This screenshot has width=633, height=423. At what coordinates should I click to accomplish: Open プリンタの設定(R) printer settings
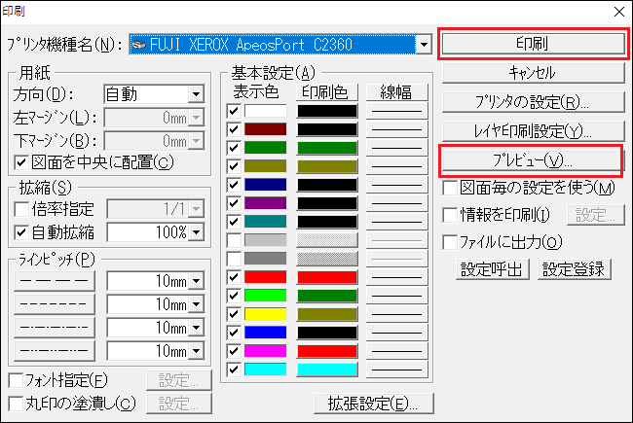tap(534, 102)
